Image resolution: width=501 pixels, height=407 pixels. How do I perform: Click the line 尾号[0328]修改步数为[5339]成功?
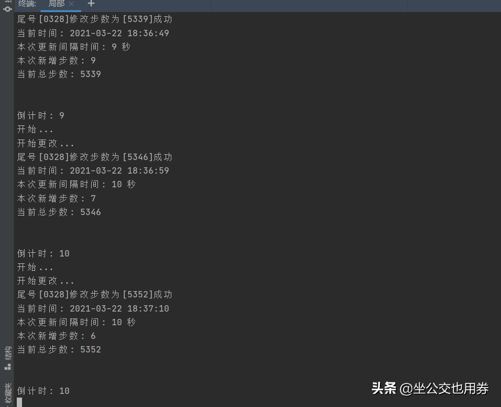coord(94,19)
